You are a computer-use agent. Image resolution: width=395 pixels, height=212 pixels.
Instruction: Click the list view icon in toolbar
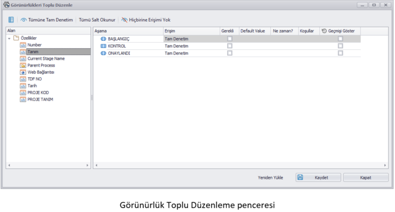coord(11,20)
